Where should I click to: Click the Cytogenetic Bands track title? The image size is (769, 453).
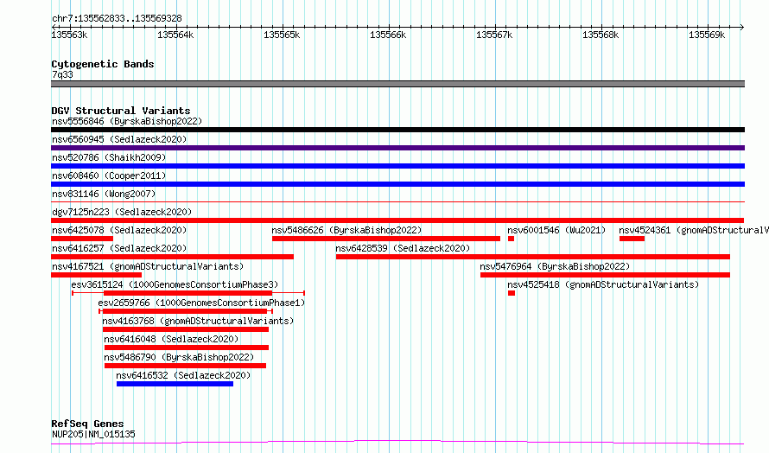coord(103,64)
